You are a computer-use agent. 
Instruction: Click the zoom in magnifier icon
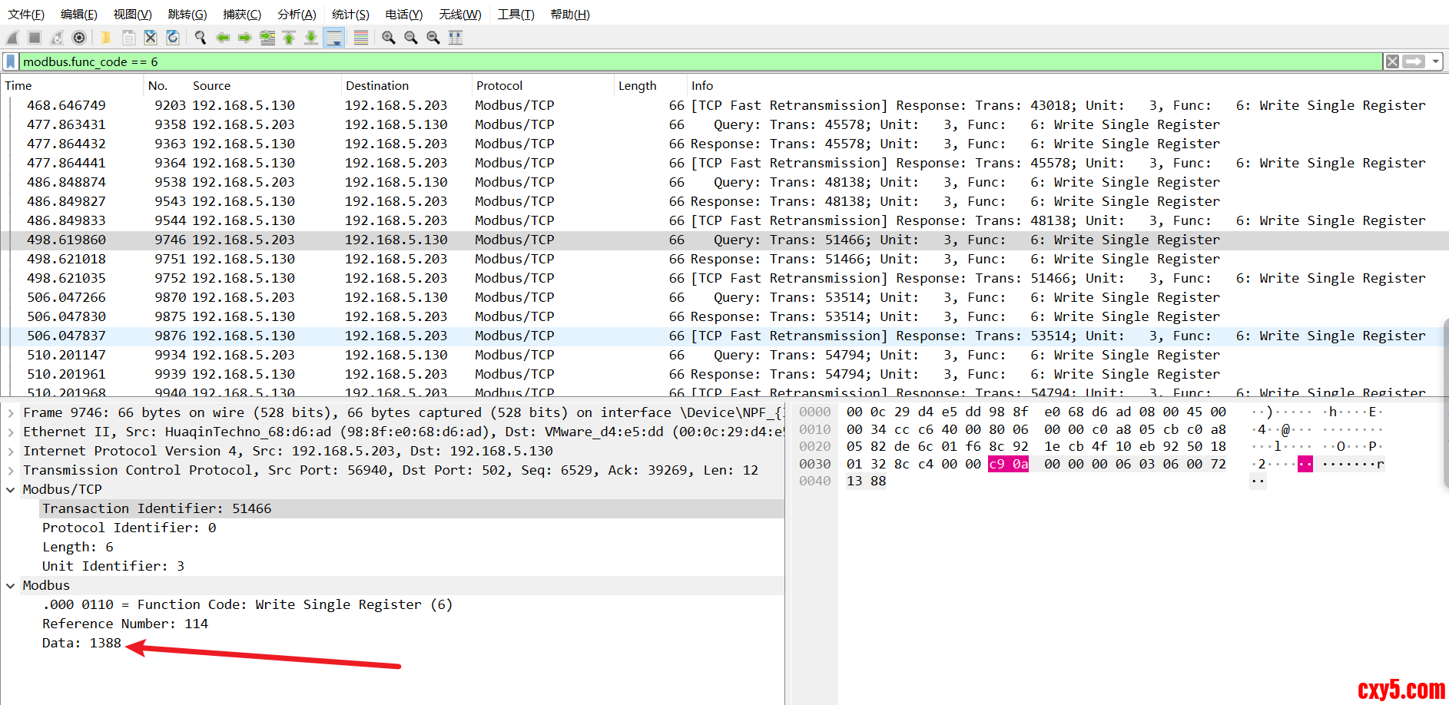click(x=389, y=38)
